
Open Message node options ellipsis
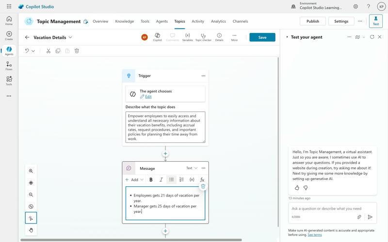tap(203, 168)
